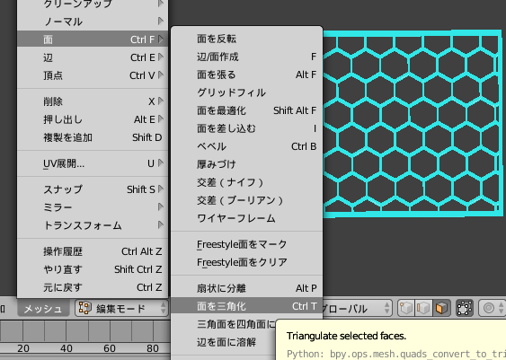Open the グローバル orientation dropdown
This screenshot has width=506, height=360.
[357, 309]
